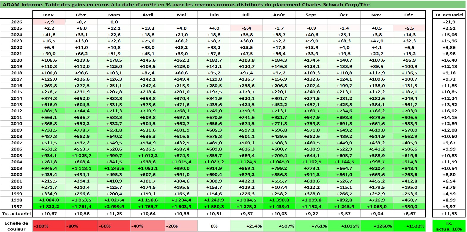Click the +99,0 cell in 2021 row
This screenshot has height=232, width=467.
(x=49, y=54)
